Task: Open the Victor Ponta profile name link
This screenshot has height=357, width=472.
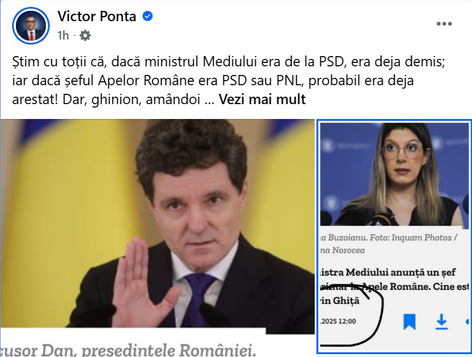Action: tap(97, 16)
